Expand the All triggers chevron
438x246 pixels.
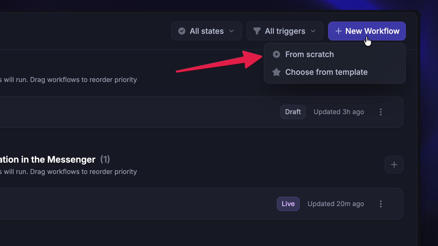313,31
